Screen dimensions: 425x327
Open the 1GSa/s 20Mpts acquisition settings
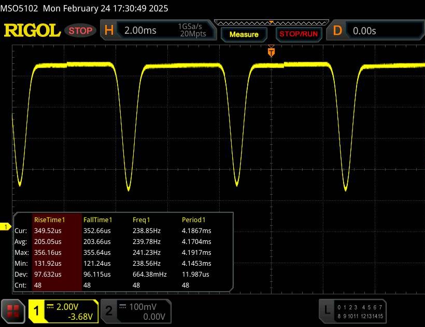click(192, 31)
